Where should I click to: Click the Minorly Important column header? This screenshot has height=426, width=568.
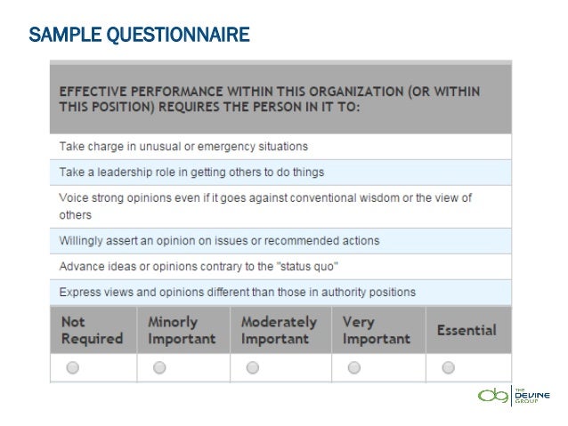pyautogui.click(x=182, y=330)
